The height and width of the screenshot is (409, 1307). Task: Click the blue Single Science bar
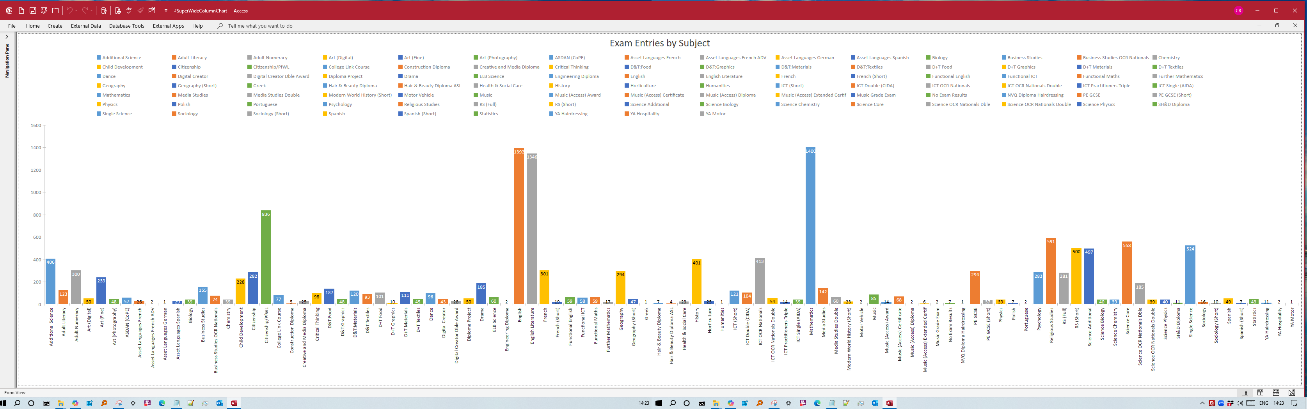click(x=1190, y=275)
